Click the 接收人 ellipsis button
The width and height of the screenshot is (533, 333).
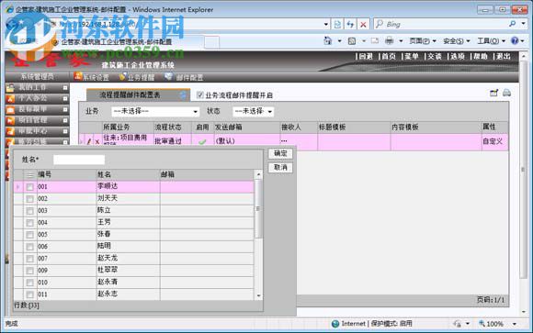click(284, 140)
